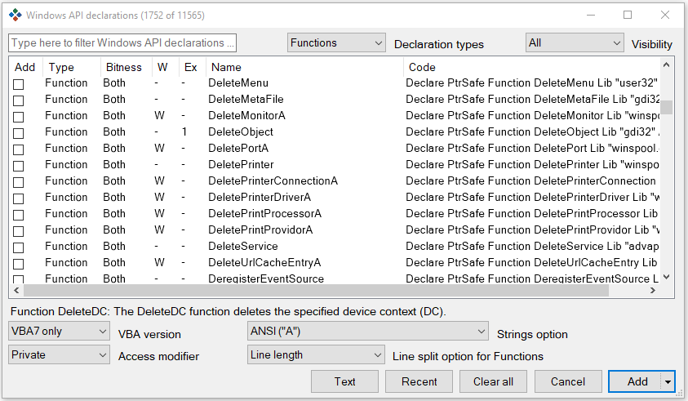
Task: Click the DeletePrinterDriverA code cell
Action: [x=533, y=197]
